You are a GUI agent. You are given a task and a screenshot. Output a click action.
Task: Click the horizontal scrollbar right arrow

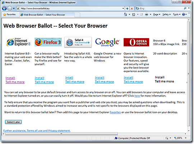185,134
